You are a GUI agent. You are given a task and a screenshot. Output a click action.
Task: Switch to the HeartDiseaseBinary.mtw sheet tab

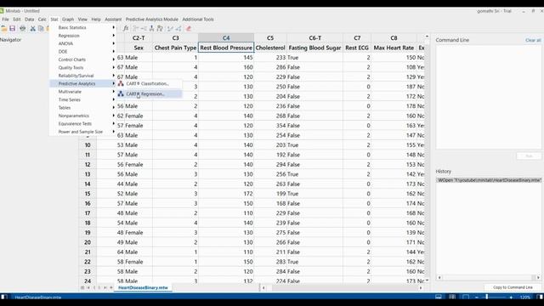tap(143, 287)
